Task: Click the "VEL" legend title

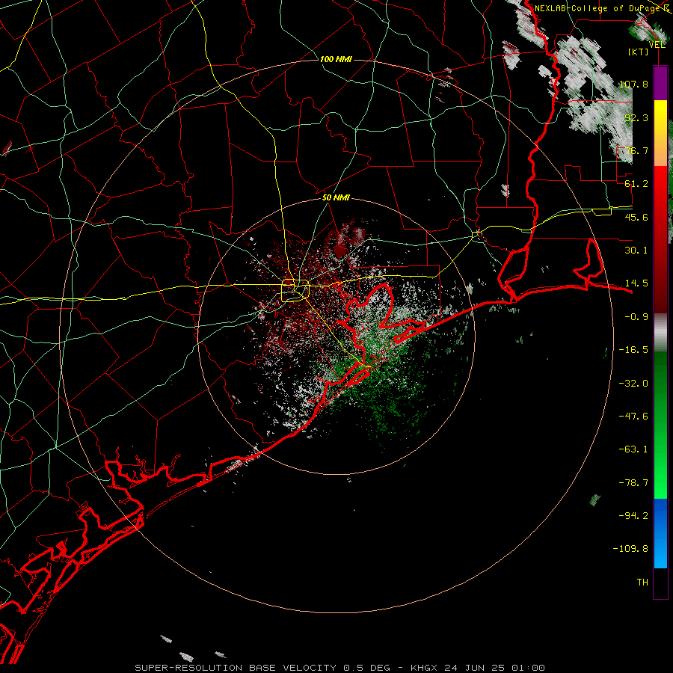Action: (657, 45)
